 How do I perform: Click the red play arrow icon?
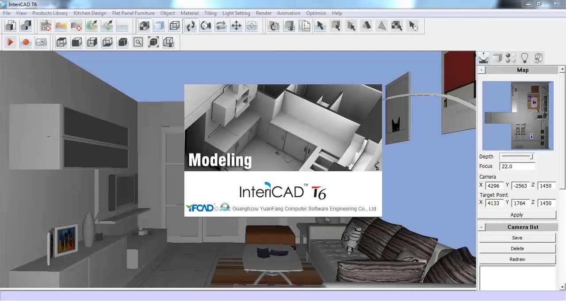[11, 42]
